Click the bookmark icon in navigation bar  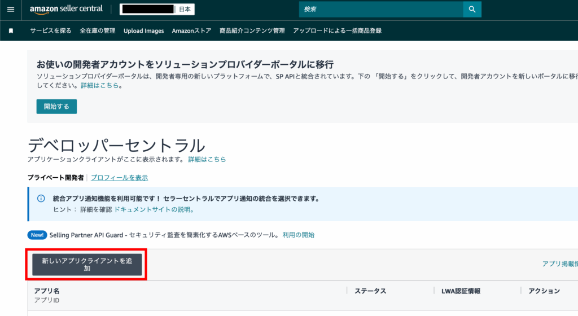pyautogui.click(x=11, y=31)
